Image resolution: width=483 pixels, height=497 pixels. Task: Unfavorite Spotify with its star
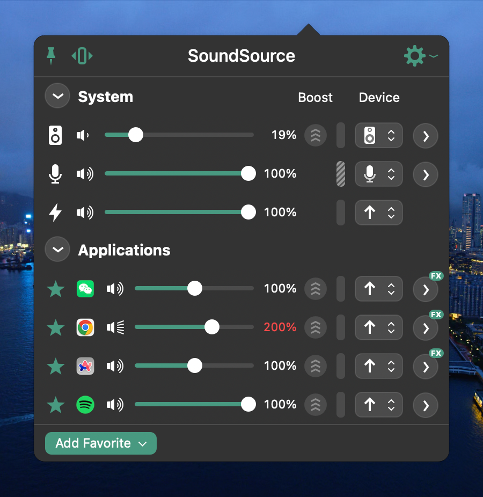tap(56, 405)
